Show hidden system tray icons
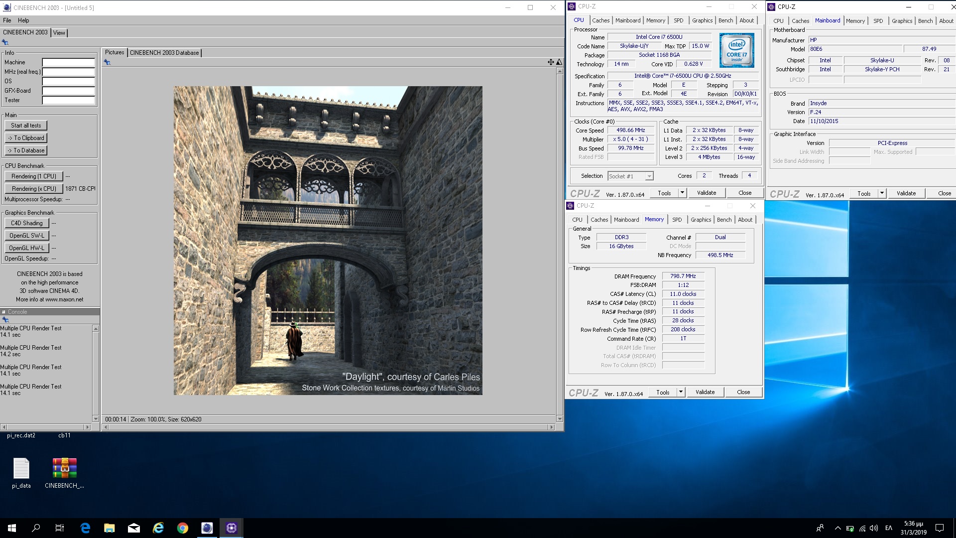This screenshot has height=538, width=956. [837, 528]
